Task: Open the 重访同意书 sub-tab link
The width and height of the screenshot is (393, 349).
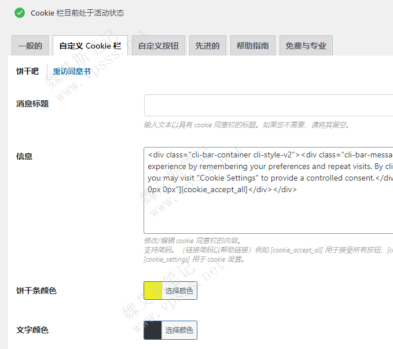Action: click(x=72, y=72)
